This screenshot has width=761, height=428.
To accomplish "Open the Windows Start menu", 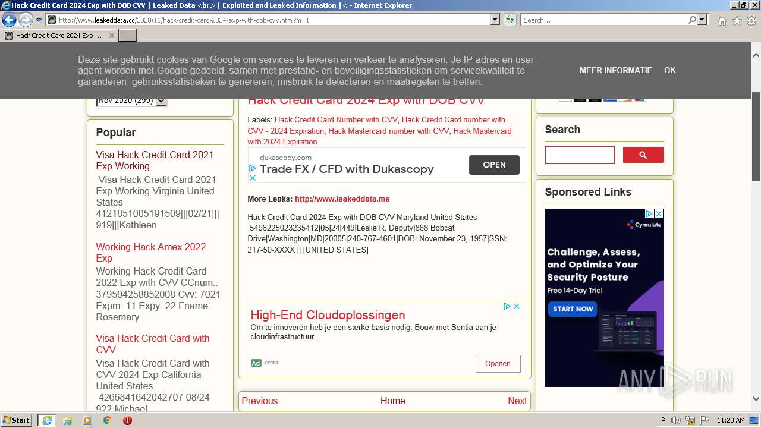I will [x=16, y=420].
